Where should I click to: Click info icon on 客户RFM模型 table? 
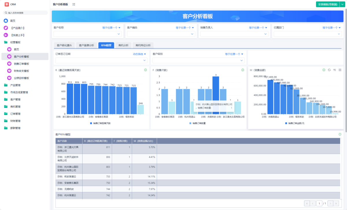point(340,134)
